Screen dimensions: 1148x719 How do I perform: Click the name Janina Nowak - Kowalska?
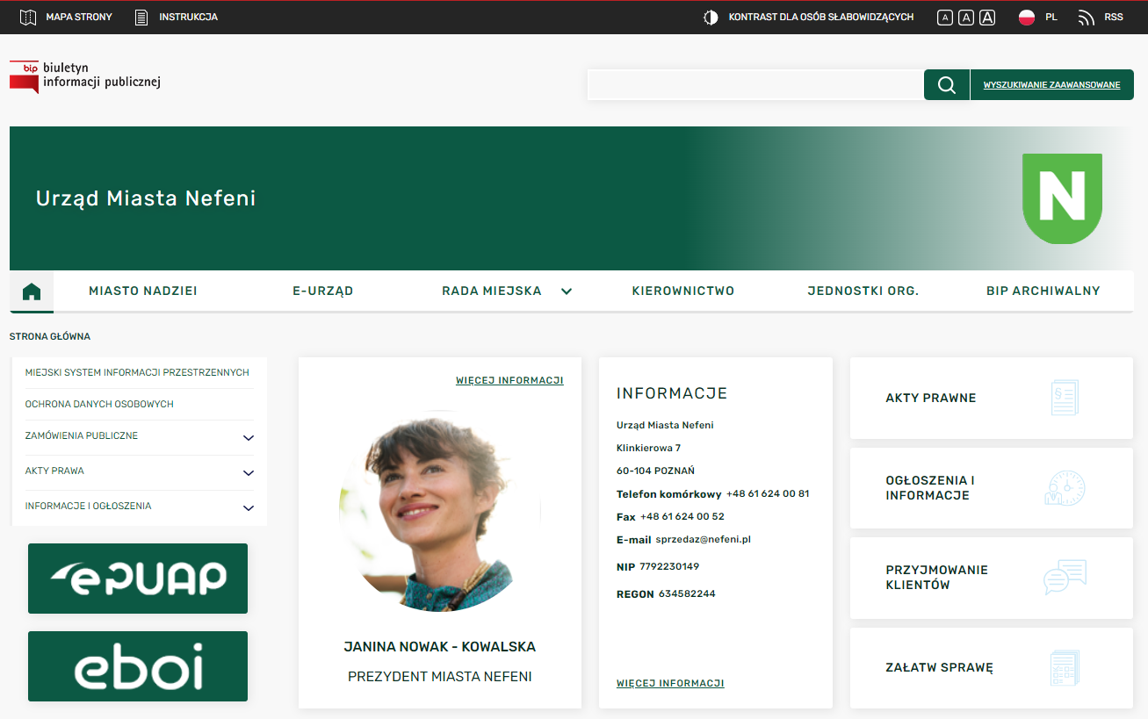point(440,647)
